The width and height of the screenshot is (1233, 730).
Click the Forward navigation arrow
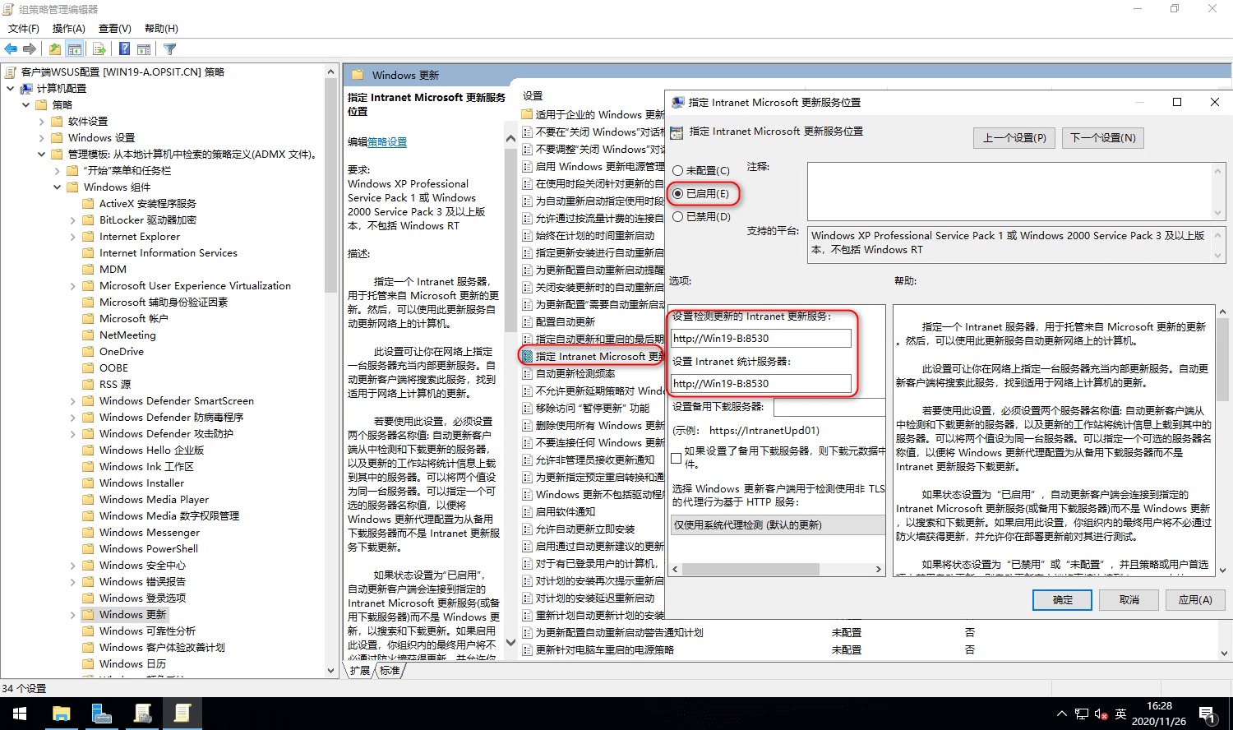point(30,49)
